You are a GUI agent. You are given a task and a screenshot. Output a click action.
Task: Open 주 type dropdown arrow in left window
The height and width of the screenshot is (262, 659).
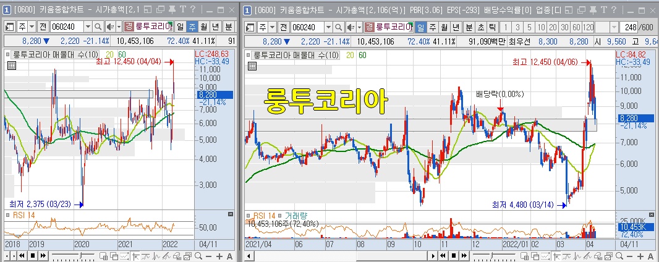coord(32,27)
